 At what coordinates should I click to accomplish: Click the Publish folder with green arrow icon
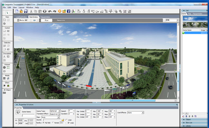[64, 11]
